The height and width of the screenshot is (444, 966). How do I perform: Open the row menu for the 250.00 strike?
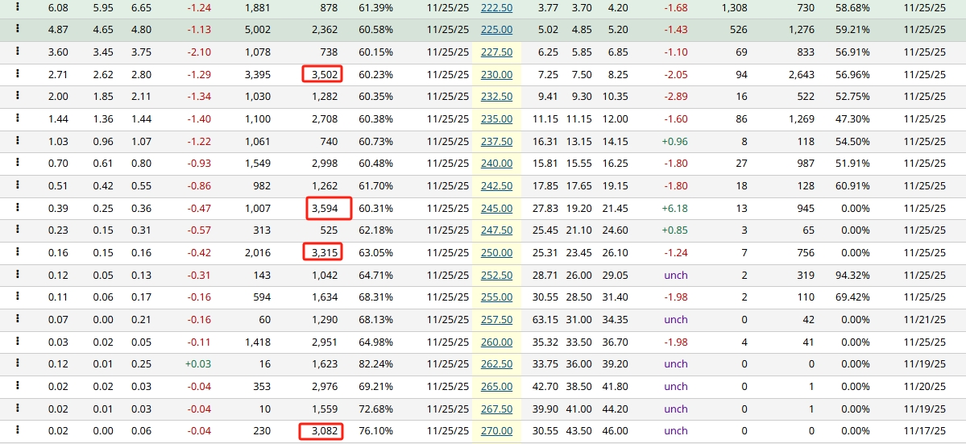[17, 252]
